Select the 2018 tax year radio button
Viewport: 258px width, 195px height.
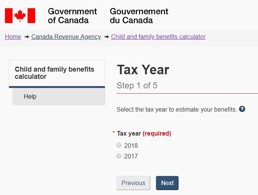coord(119,145)
